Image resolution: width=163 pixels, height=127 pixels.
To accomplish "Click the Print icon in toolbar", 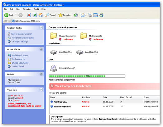I will (x=90, y=15).
